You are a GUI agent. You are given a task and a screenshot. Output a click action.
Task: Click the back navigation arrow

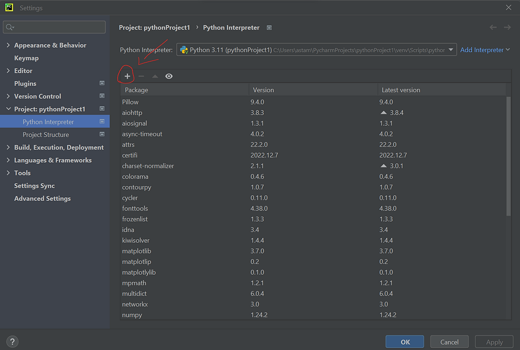493,28
